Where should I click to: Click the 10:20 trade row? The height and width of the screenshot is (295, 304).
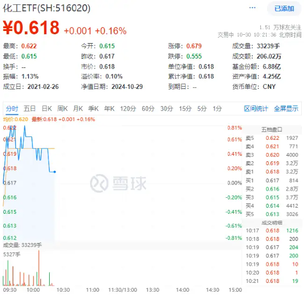[x=272, y=272]
